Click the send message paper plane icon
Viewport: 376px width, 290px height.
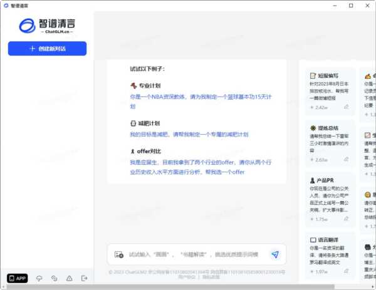274,254
